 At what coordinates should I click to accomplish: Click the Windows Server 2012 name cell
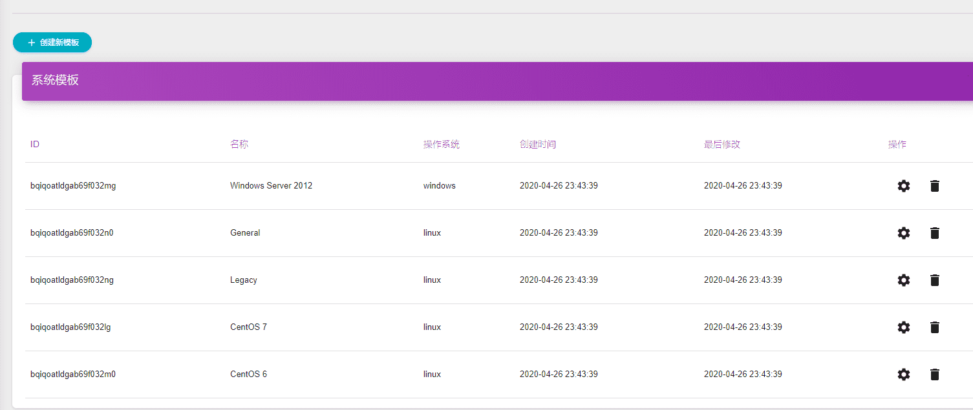point(271,186)
